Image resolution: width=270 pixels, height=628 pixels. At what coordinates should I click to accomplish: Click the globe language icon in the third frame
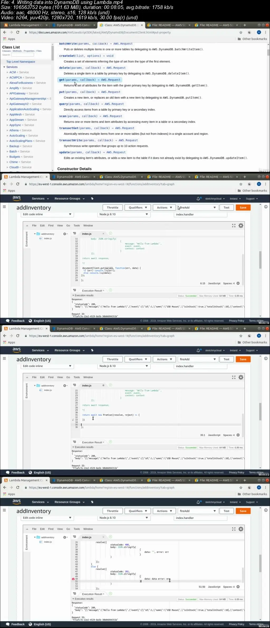[x=30, y=473]
